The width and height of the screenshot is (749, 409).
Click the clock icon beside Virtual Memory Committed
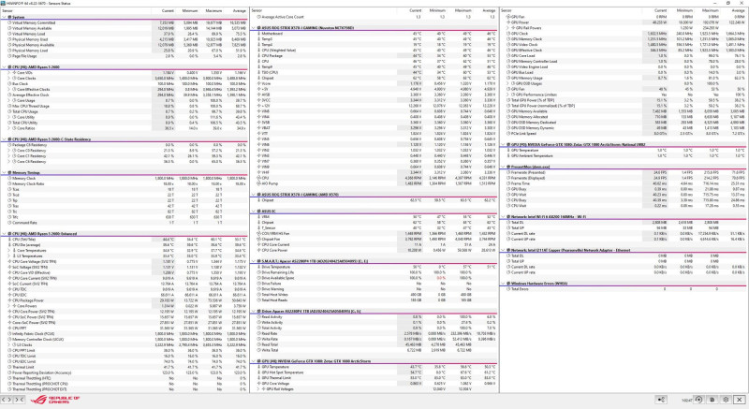click(x=9, y=22)
